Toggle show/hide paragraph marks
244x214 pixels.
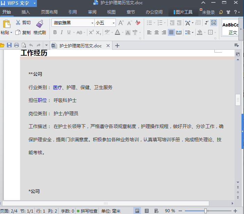(206, 23)
